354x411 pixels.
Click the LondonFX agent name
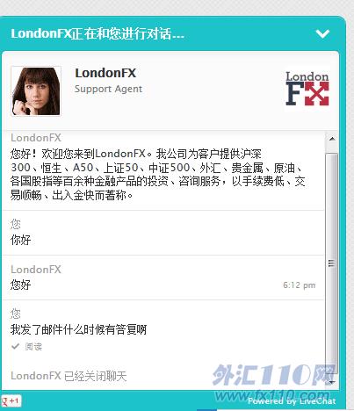[x=105, y=73]
